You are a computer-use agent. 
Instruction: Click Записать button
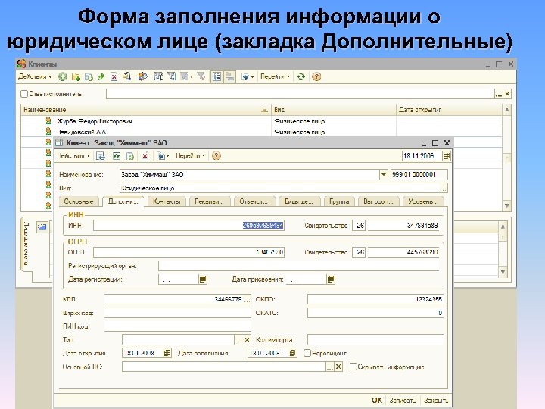(x=403, y=401)
